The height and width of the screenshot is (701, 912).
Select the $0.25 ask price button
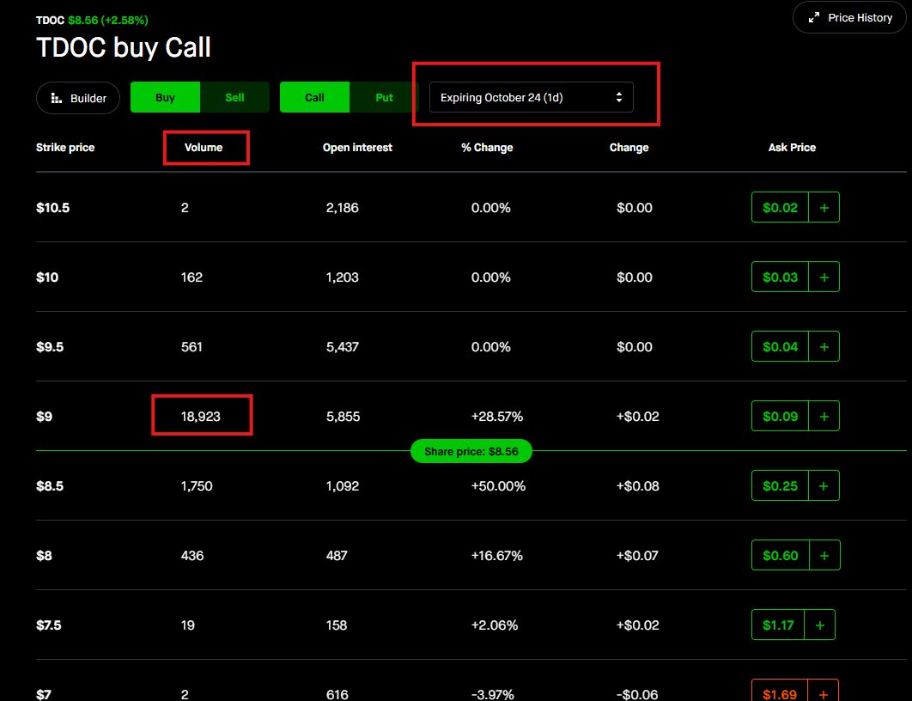780,485
